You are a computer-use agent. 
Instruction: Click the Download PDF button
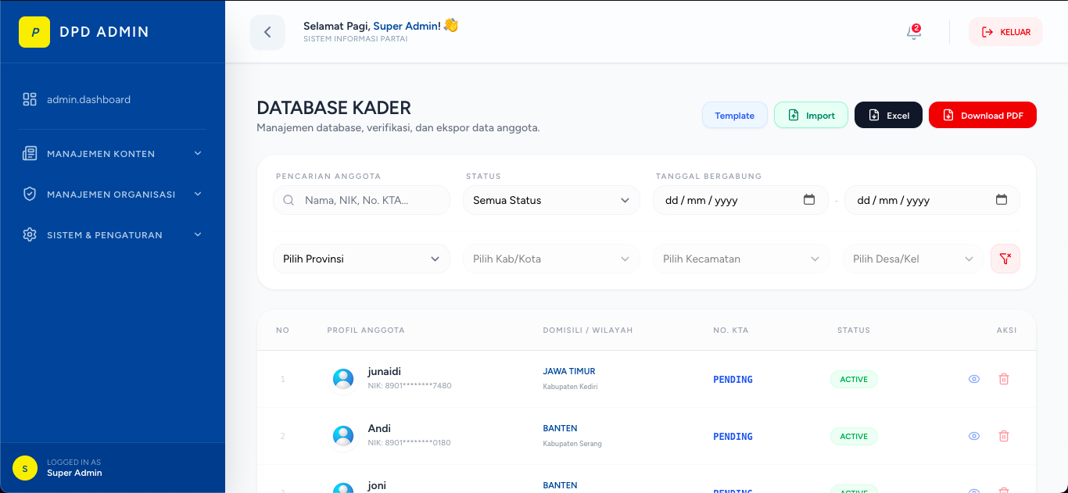point(982,115)
